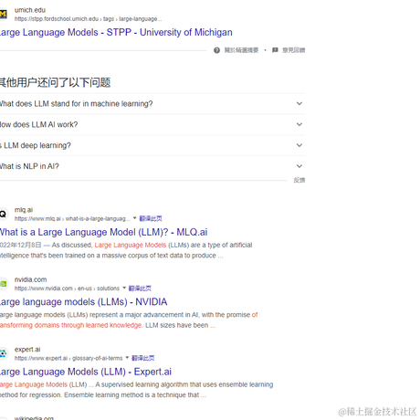This screenshot has width=420, height=420.
Task: Click the nvidia.com favicon icon
Action: (4, 284)
